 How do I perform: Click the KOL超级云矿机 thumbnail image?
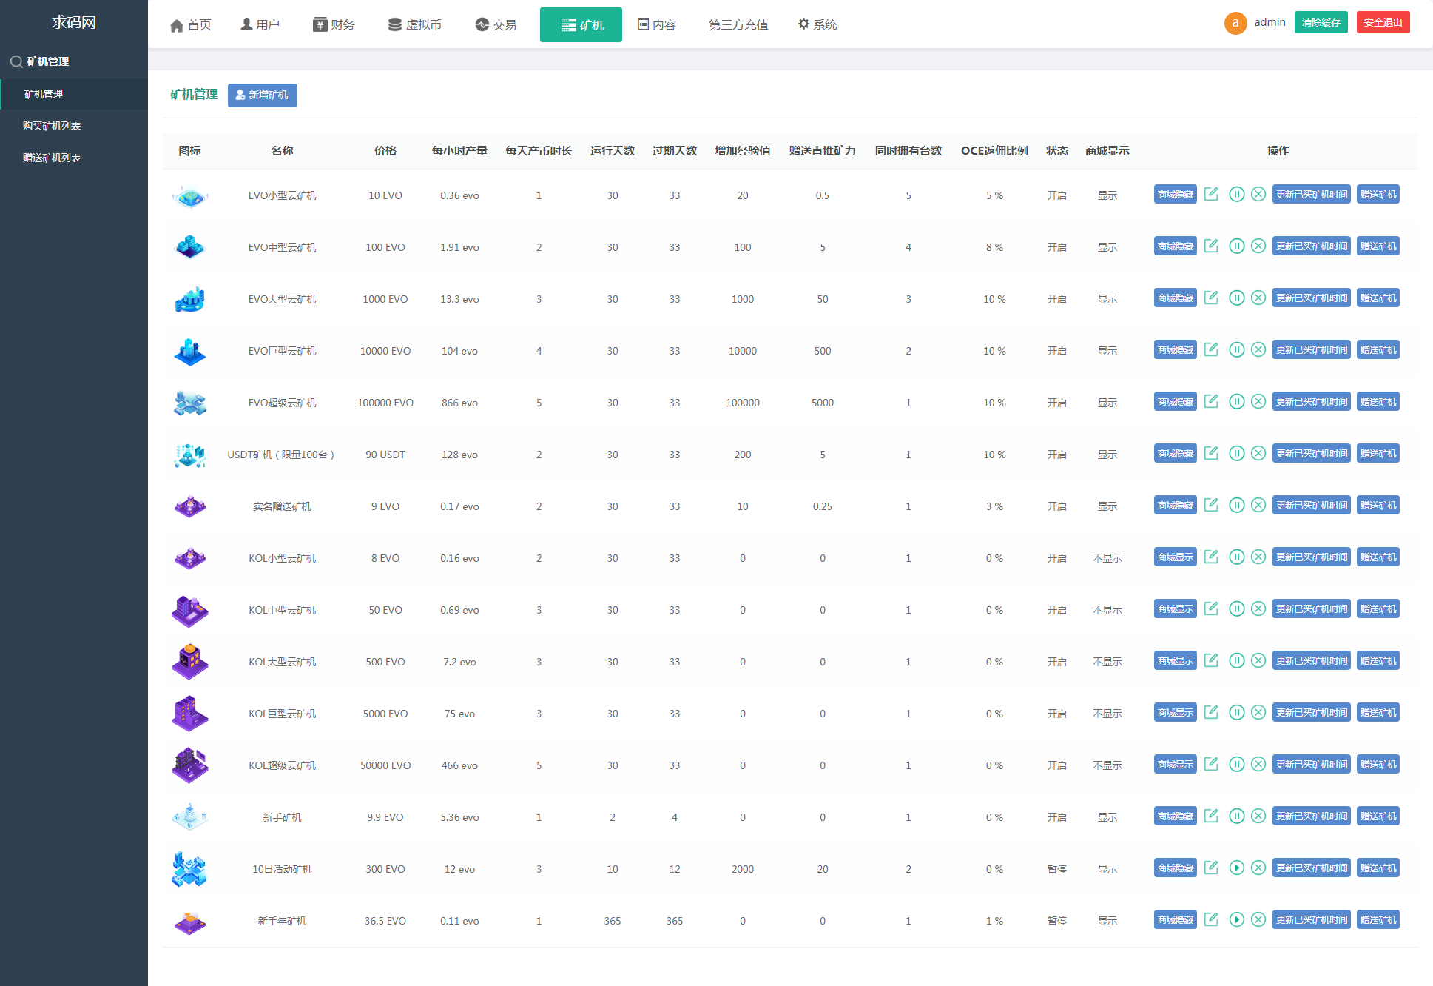click(189, 765)
